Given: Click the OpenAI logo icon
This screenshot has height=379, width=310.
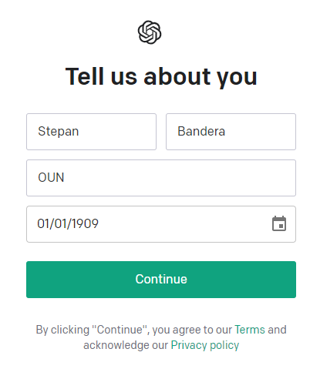Looking at the screenshot, I should [x=150, y=32].
